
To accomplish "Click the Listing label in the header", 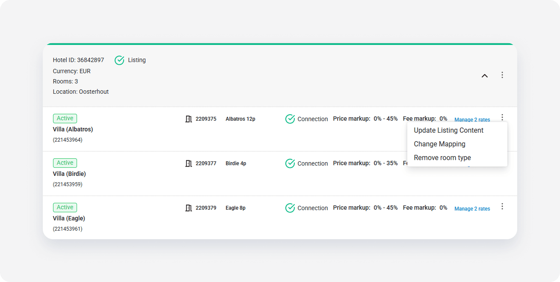I will point(137,60).
